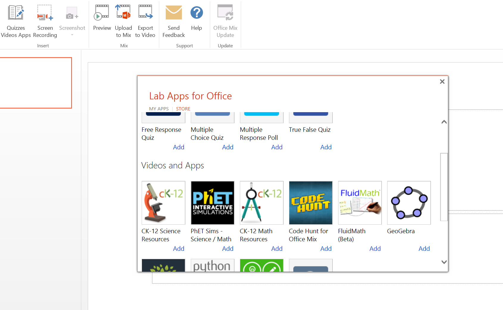This screenshot has height=310, width=503.
Task: Select the Code Hunt app tile
Action: point(310,203)
